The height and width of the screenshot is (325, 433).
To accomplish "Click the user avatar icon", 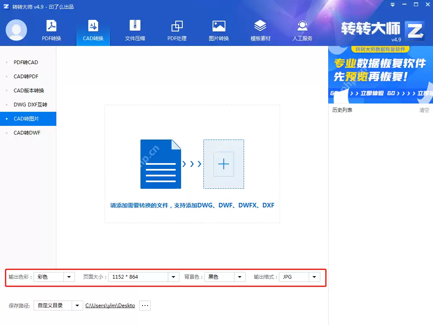I will click(x=16, y=30).
